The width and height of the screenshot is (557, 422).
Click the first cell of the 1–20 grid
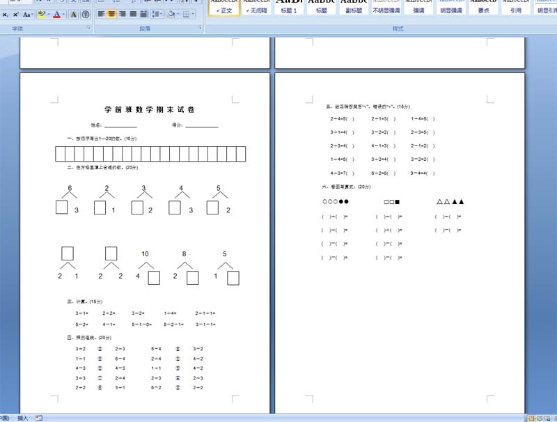point(60,154)
